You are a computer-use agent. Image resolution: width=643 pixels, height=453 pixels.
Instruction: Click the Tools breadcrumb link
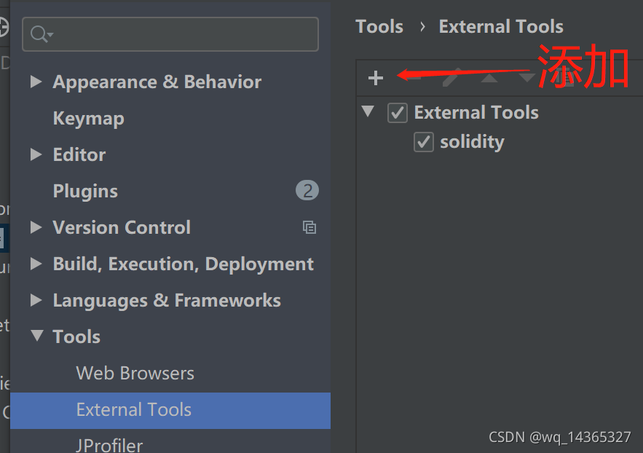[379, 27]
